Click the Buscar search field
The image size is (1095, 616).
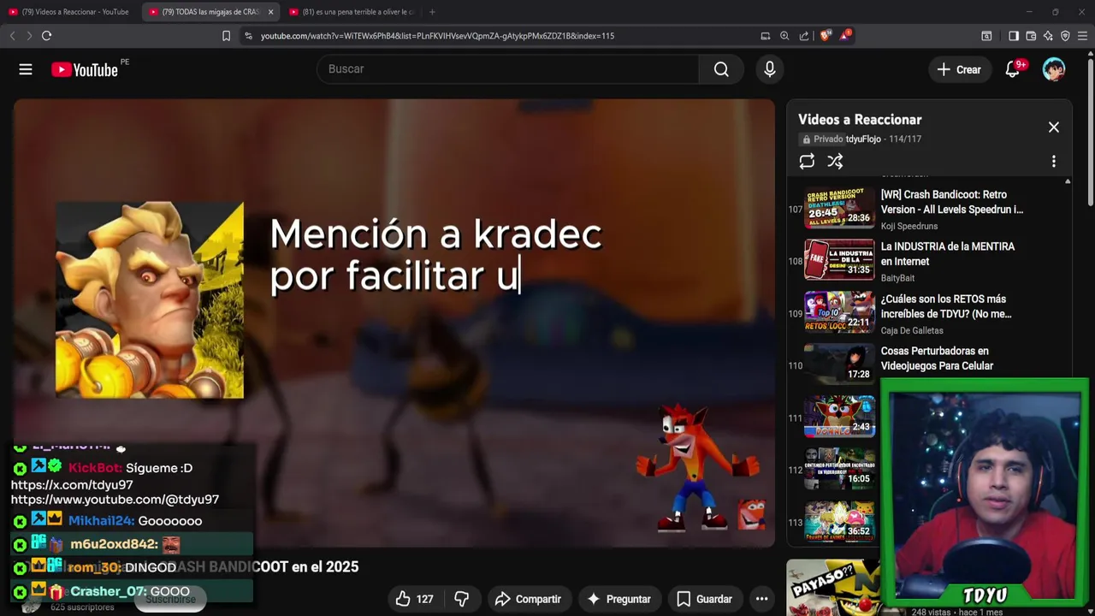point(507,69)
